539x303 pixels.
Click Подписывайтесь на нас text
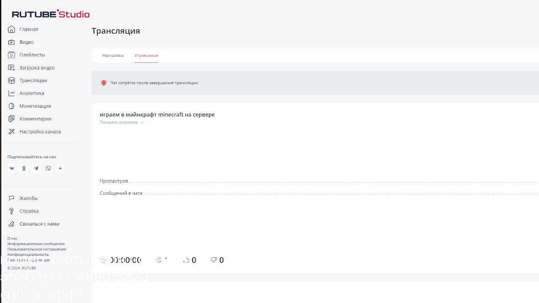[32, 157]
